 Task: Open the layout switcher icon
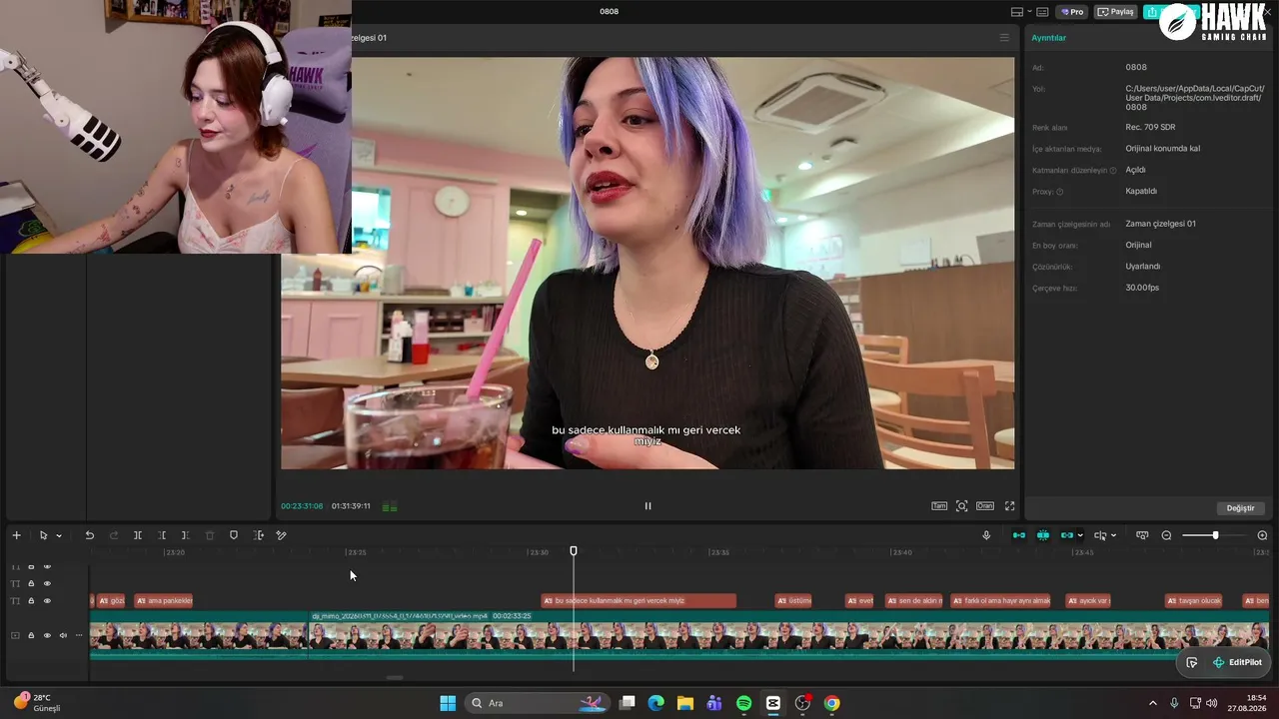point(1017,12)
